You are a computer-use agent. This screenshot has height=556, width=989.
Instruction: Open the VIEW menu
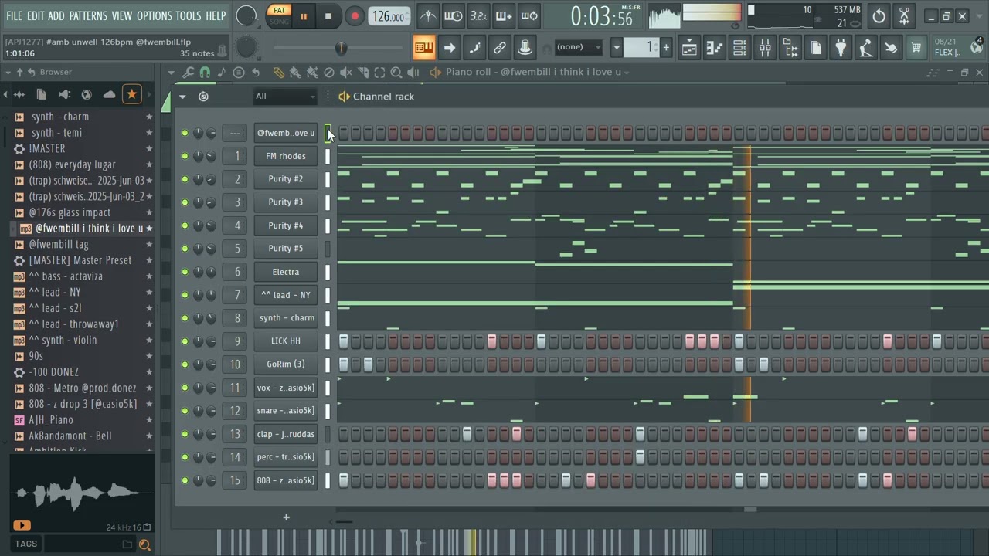click(122, 15)
